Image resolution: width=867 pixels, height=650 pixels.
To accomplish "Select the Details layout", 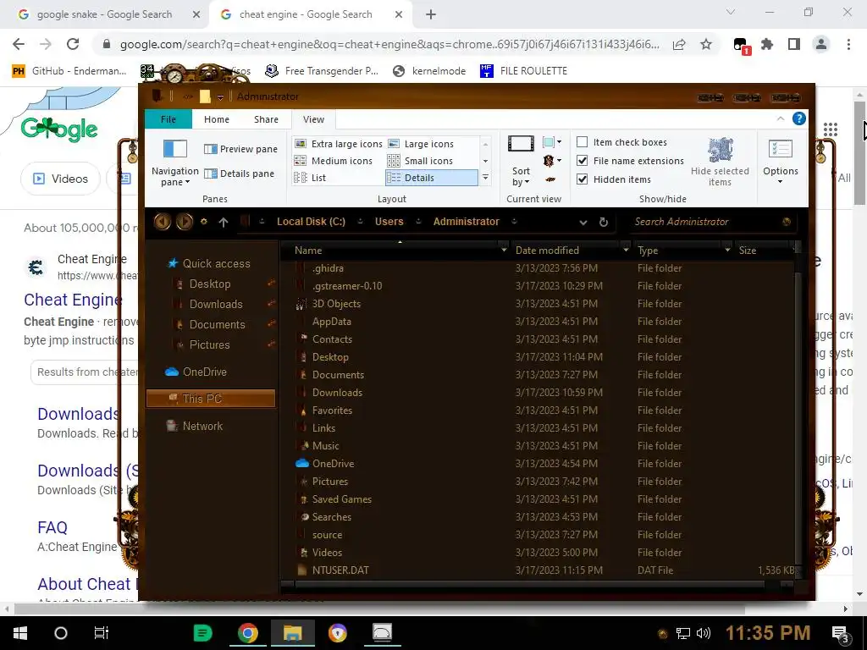I will pos(431,178).
